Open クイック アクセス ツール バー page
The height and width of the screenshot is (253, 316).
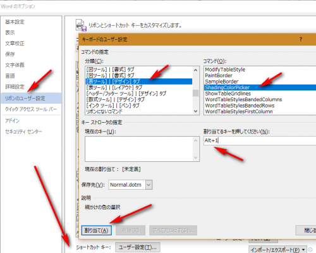click(31, 109)
